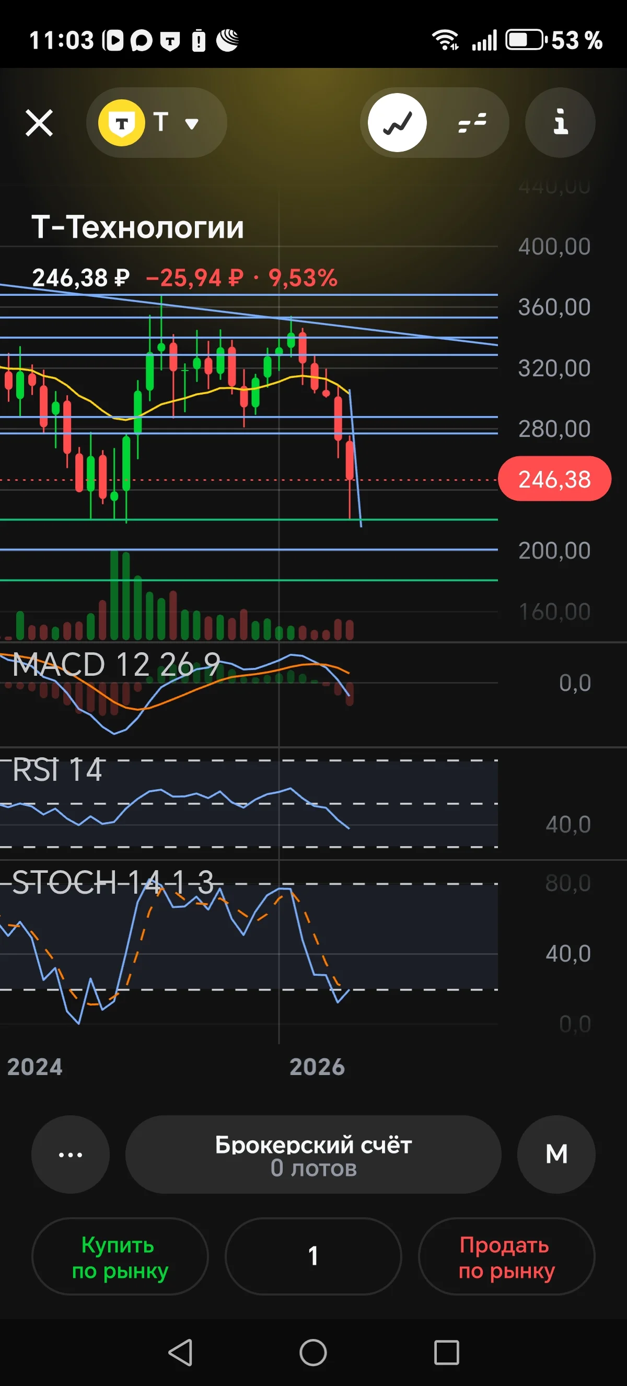Switch to the line chart view toggle
Image resolution: width=627 pixels, height=1386 pixels.
tap(398, 123)
